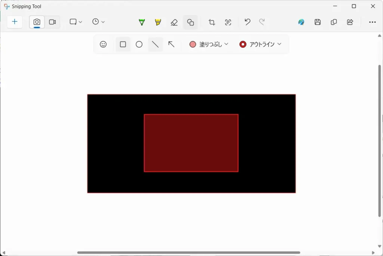Pick the Eraser tool
This screenshot has width=383, height=256.
174,22
